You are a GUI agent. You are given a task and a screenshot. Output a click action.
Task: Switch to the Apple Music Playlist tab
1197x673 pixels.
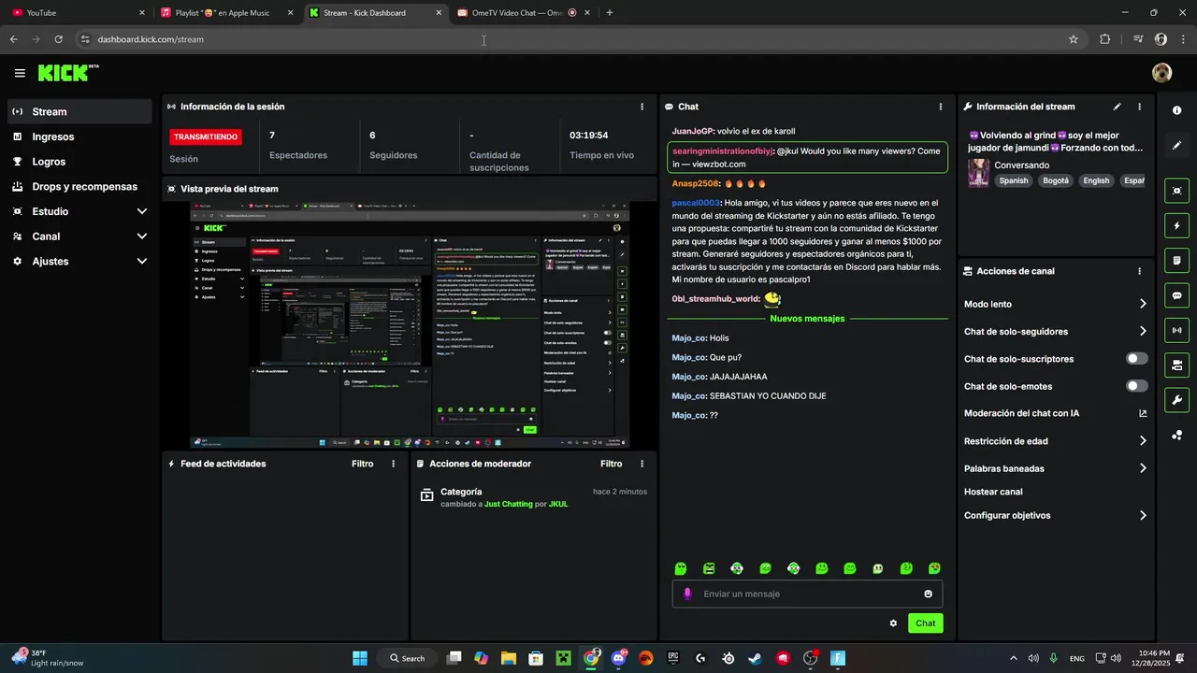224,13
